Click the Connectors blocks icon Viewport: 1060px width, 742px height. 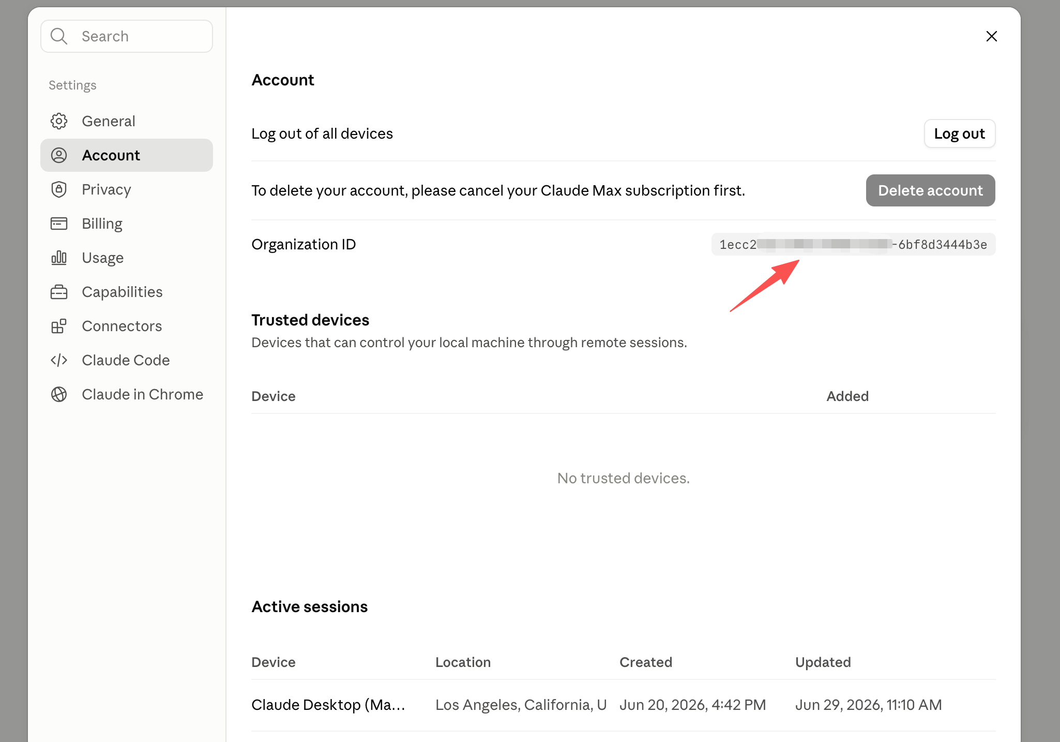click(59, 326)
